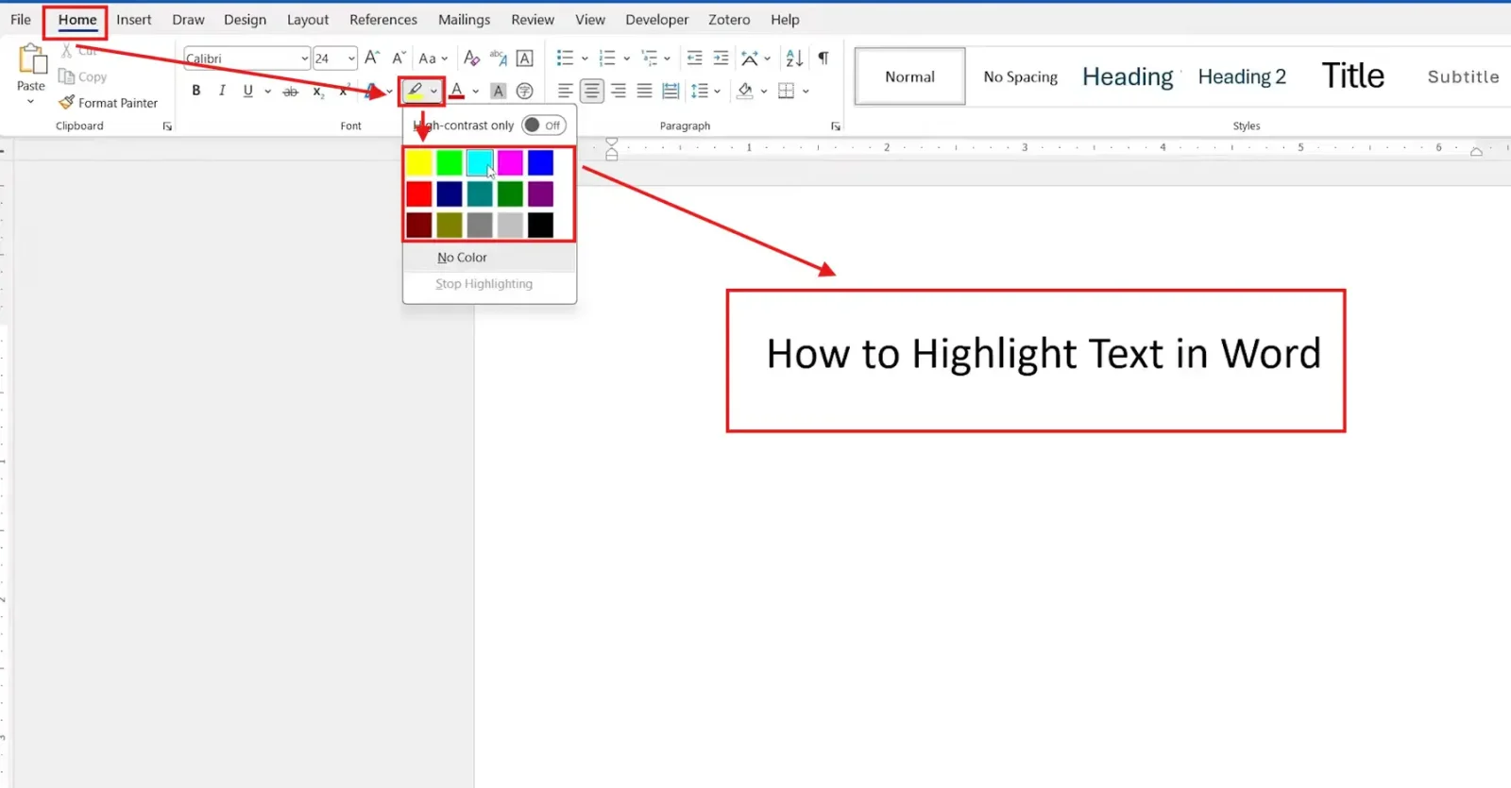Expand the underline style arrow
Screen dimensions: 1511x788
click(268, 92)
